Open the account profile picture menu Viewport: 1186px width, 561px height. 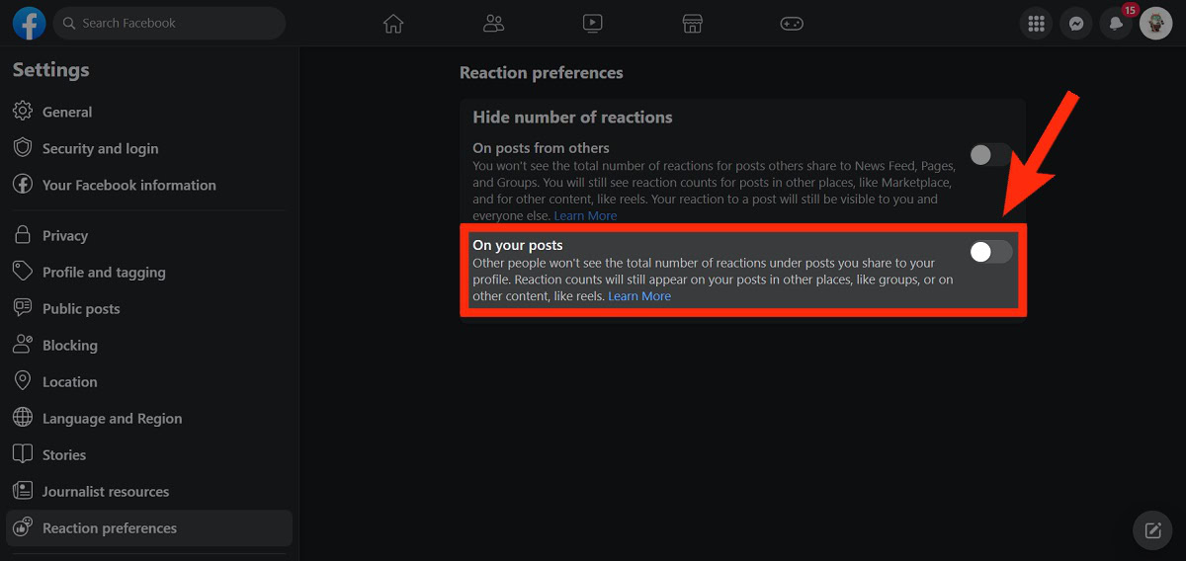tap(1155, 24)
